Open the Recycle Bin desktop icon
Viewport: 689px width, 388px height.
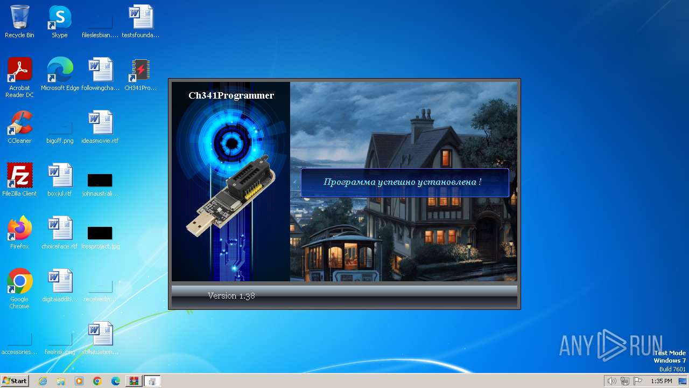tap(19, 22)
